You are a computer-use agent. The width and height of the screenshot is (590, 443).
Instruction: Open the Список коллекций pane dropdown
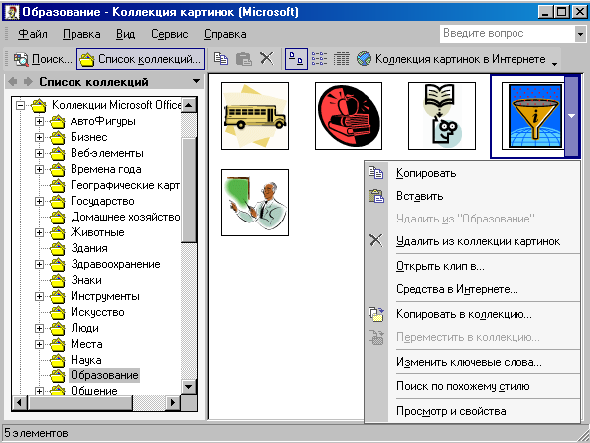pyautogui.click(x=196, y=81)
